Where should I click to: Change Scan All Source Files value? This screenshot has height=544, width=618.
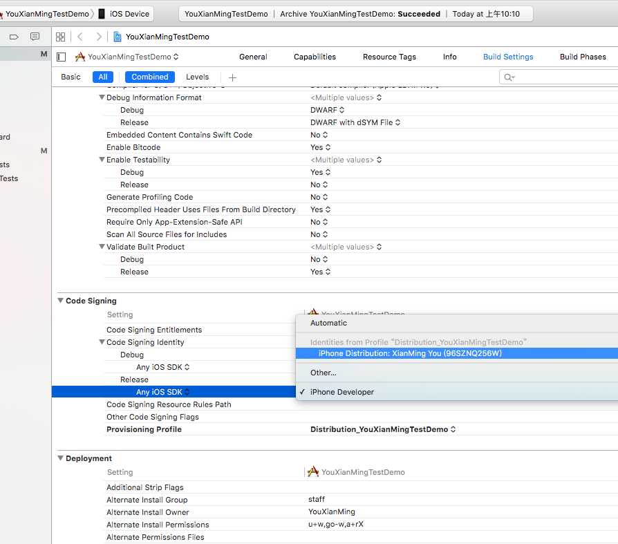coord(319,234)
